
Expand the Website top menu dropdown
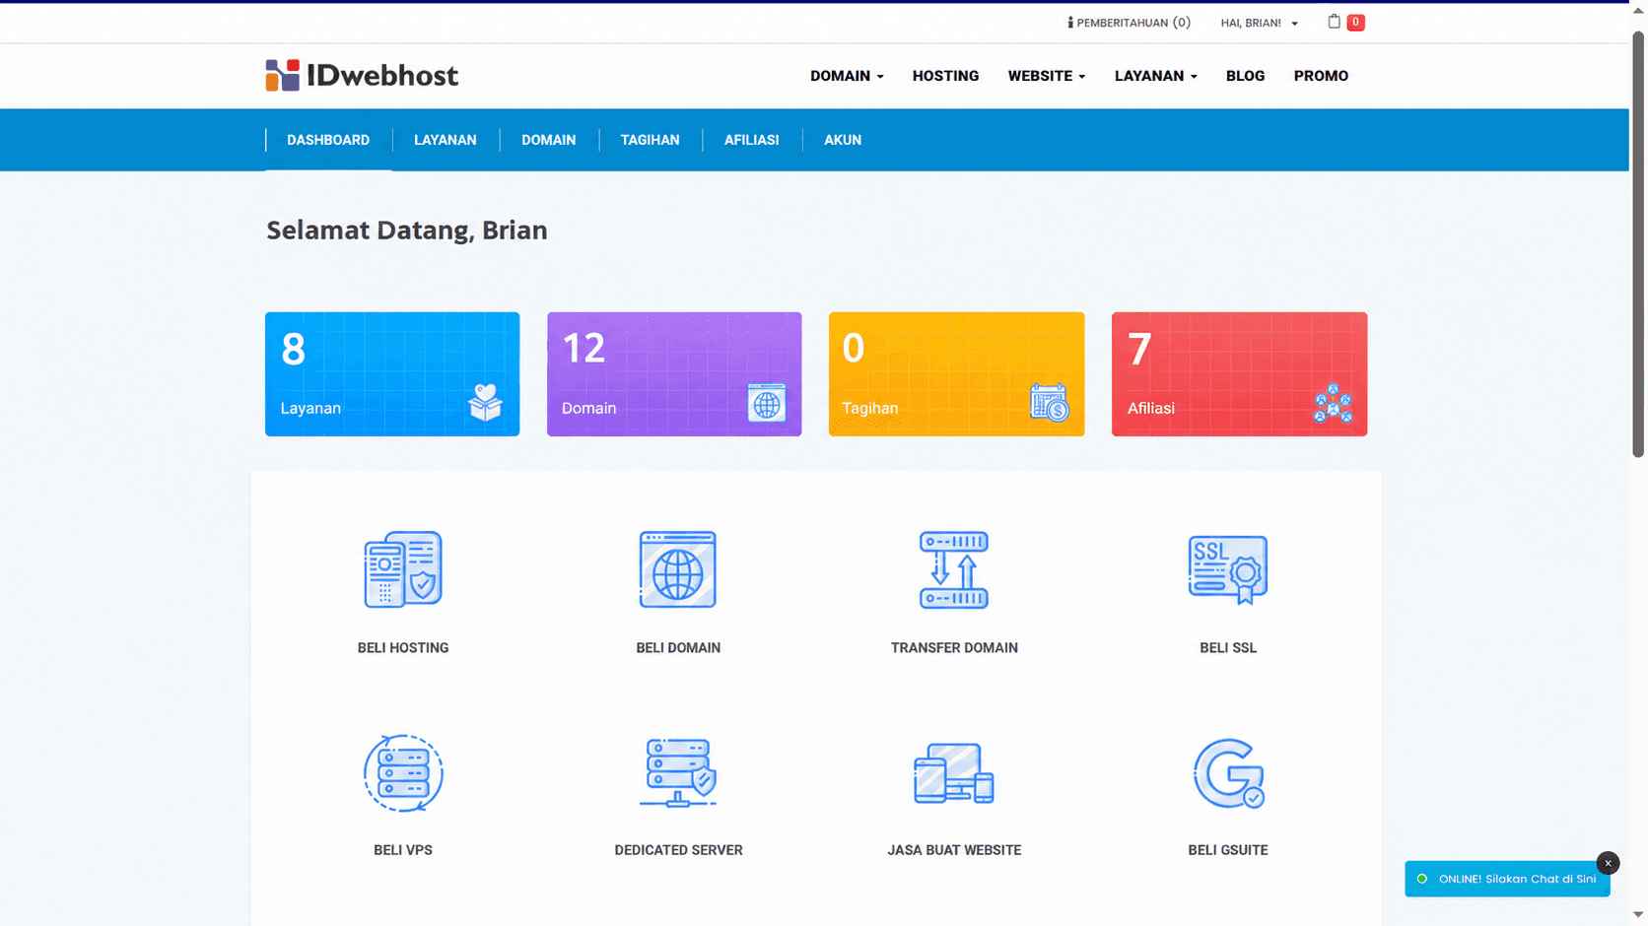click(1047, 76)
